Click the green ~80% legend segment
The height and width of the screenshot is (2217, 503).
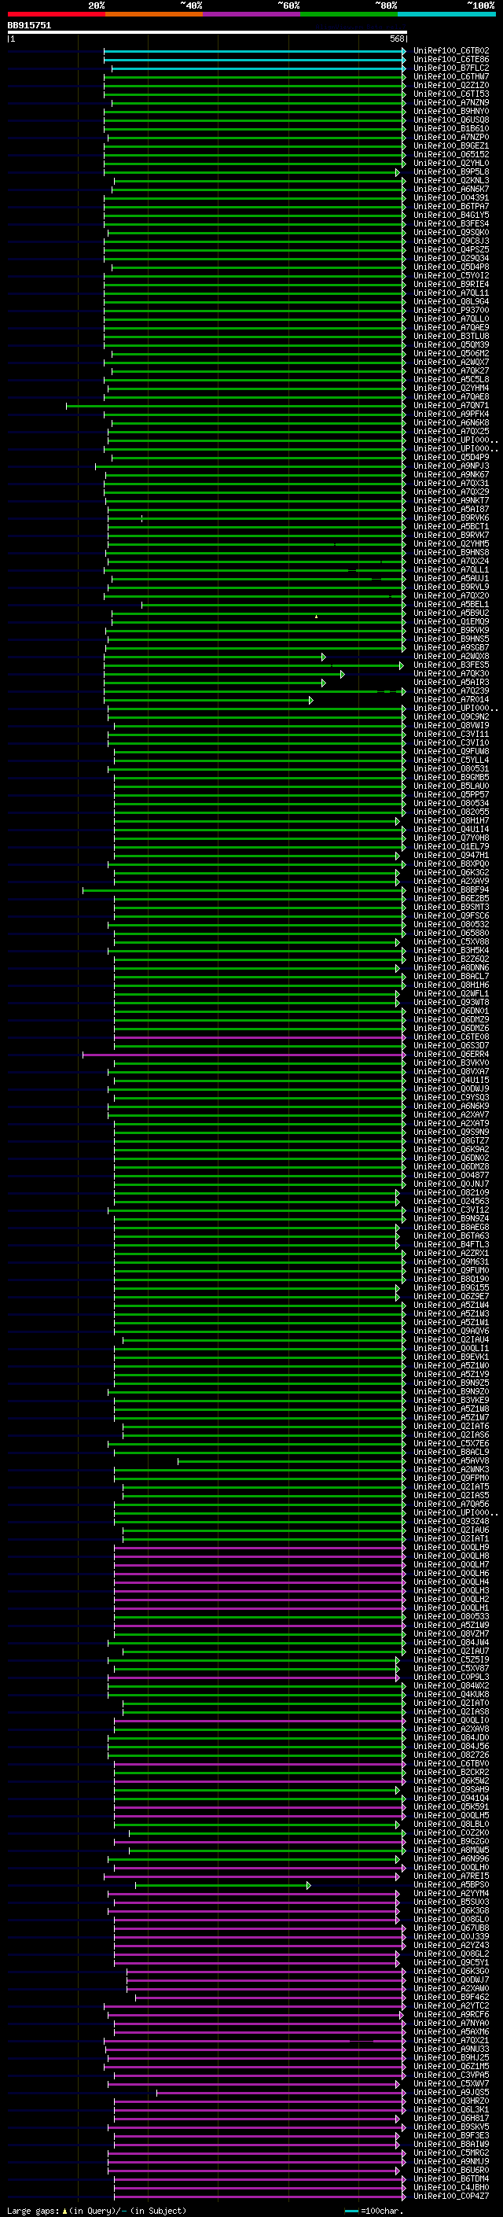[349, 14]
